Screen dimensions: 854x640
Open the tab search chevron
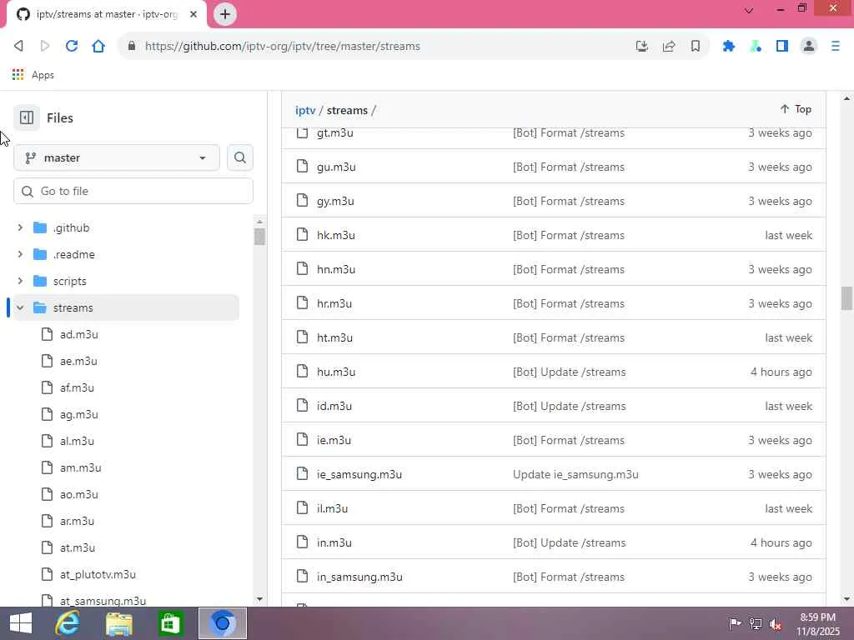[x=749, y=10]
